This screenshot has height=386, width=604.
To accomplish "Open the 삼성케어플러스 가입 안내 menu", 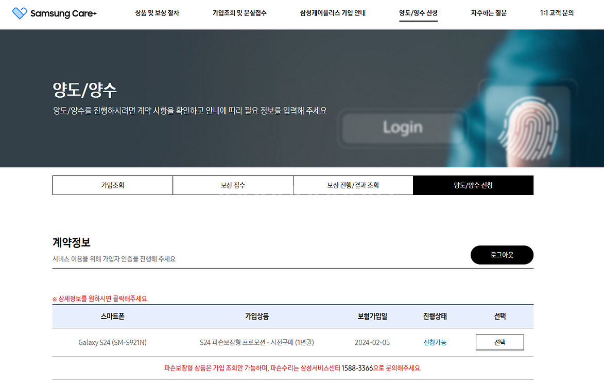I will coord(333,13).
